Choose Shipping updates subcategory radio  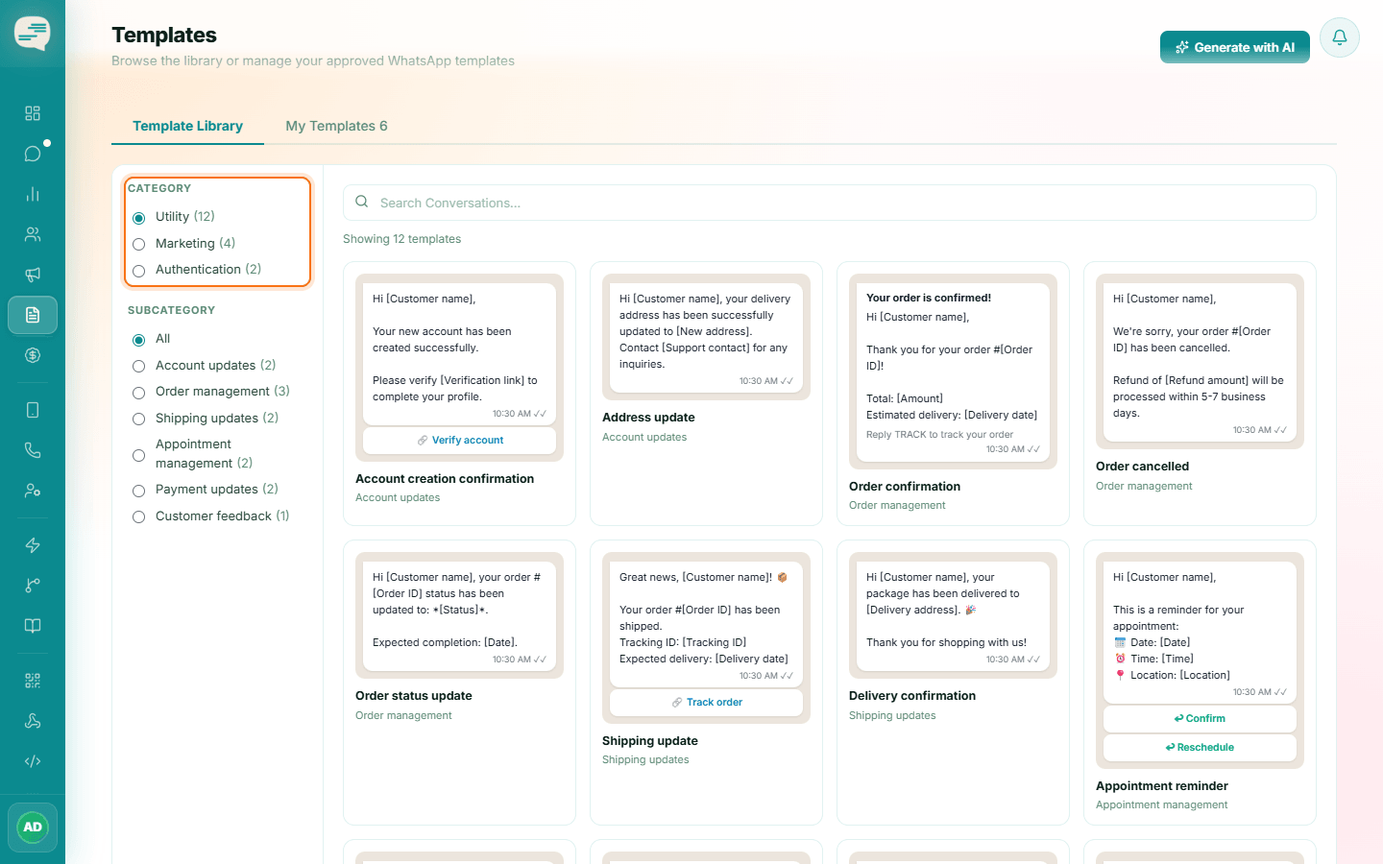click(x=138, y=420)
